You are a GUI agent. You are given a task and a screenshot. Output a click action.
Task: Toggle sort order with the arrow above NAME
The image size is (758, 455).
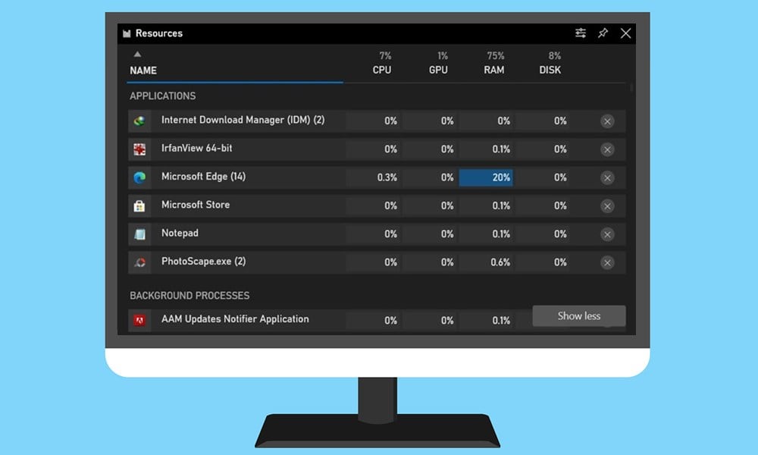point(137,54)
